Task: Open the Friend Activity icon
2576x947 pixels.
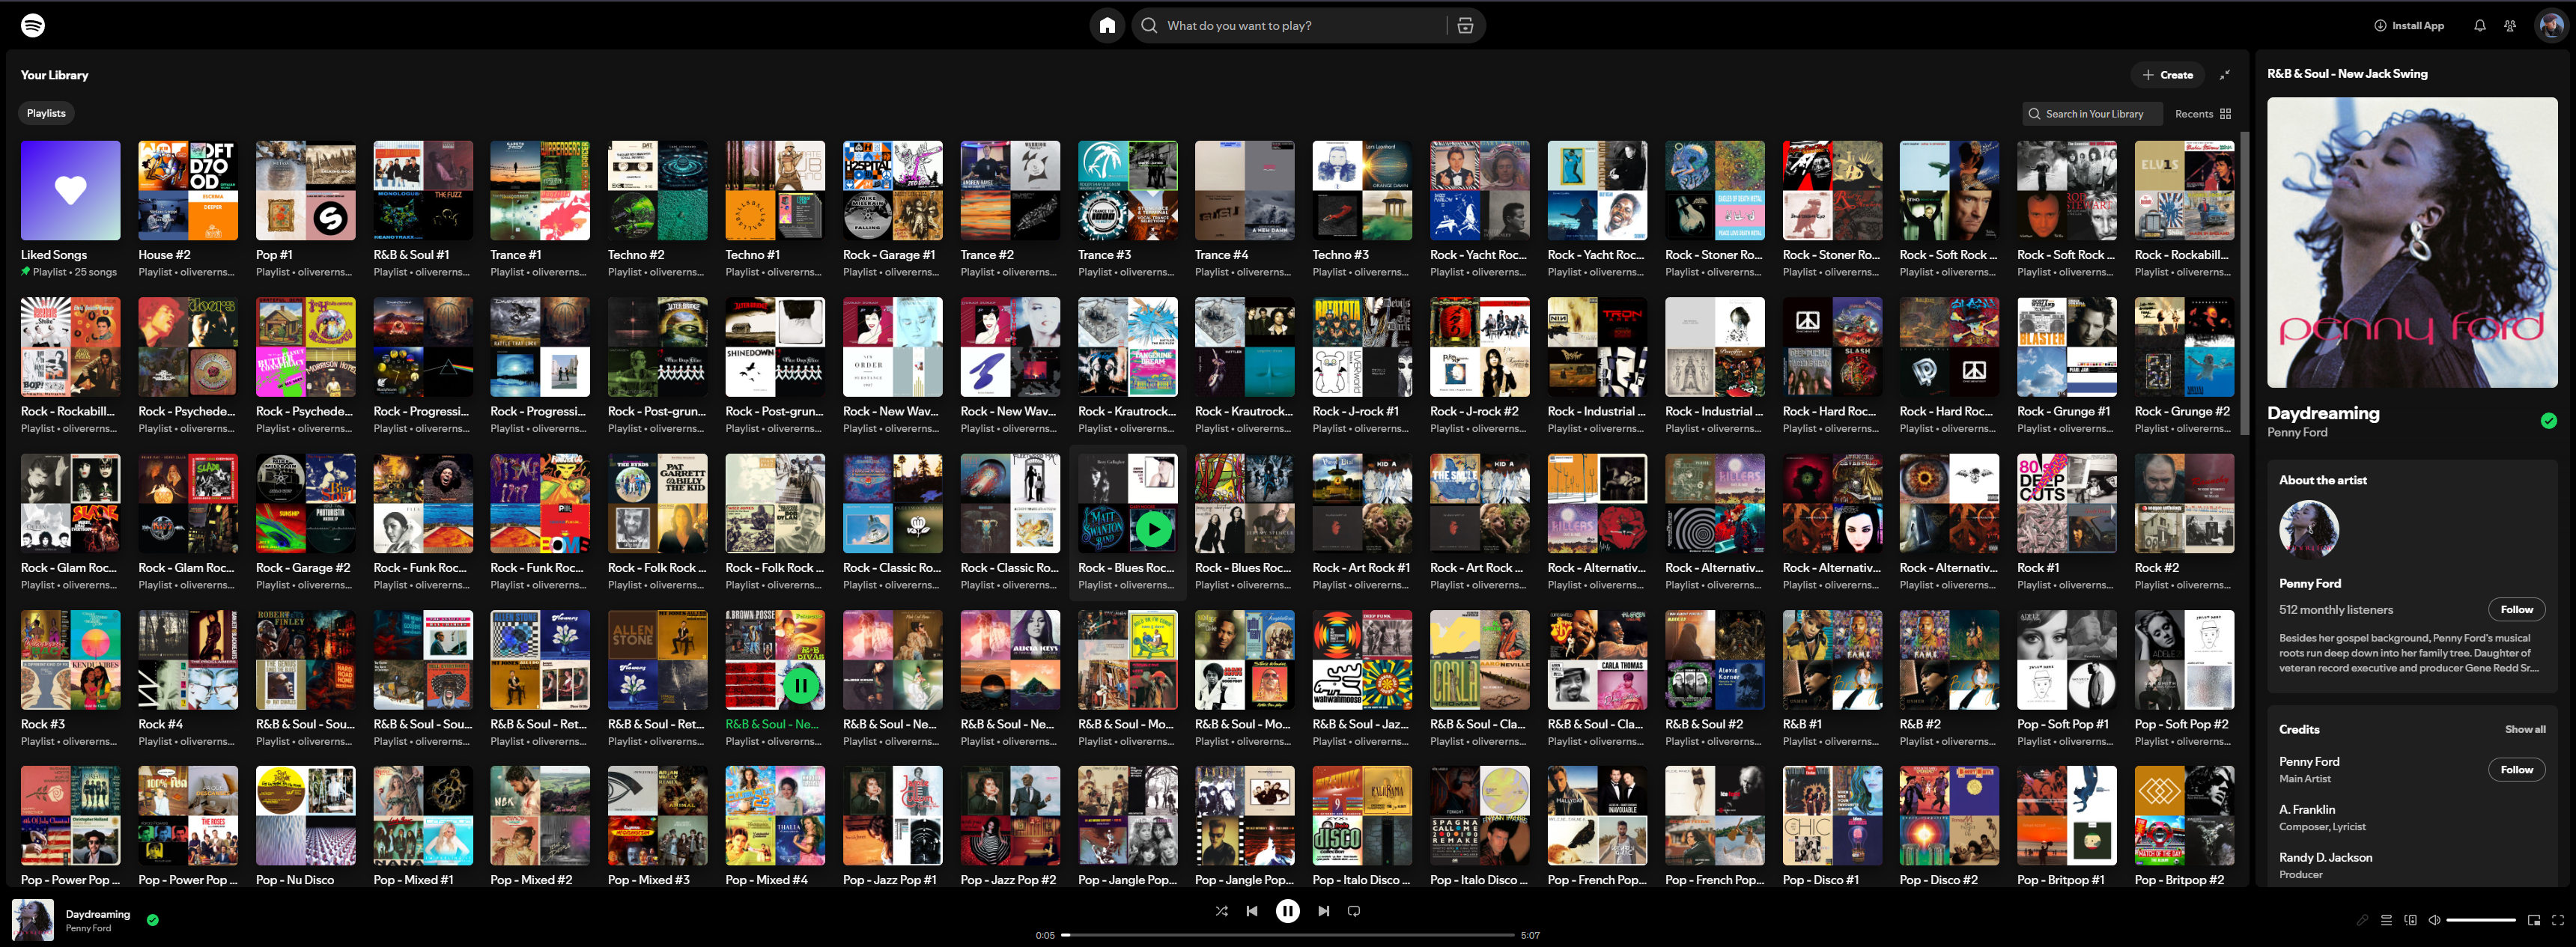Action: pyautogui.click(x=2510, y=25)
